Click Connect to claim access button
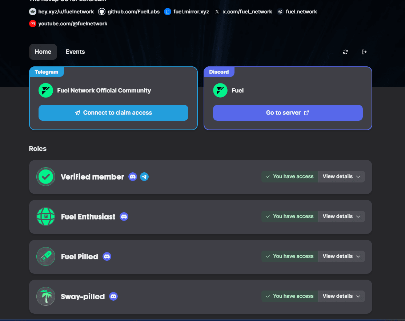This screenshot has height=321, width=405. click(x=113, y=113)
